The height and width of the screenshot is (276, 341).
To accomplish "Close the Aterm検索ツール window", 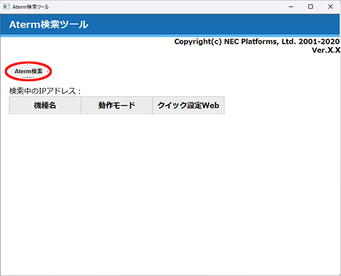I will click(x=331, y=7).
